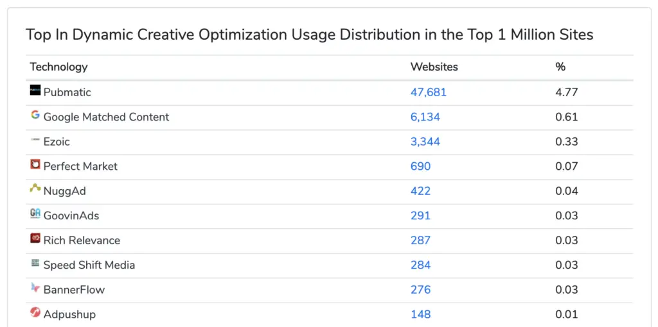Click the Pubmatic logo icon
The width and height of the screenshot is (658, 327).
point(35,90)
